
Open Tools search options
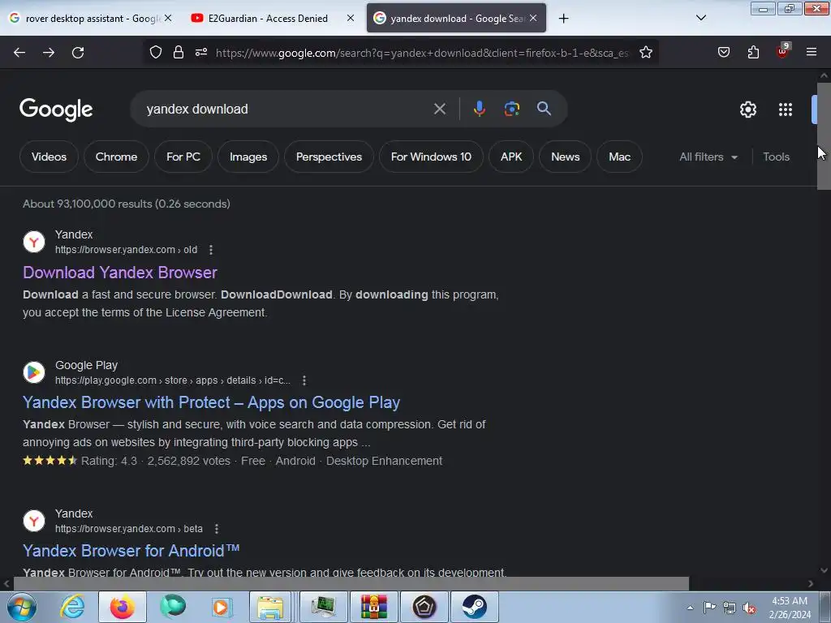point(776,157)
